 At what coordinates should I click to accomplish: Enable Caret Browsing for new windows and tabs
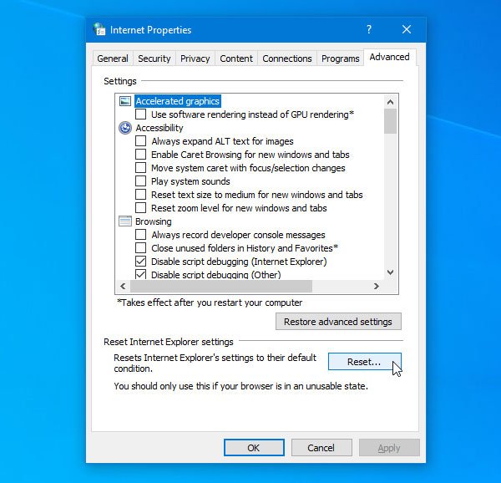tap(140, 155)
